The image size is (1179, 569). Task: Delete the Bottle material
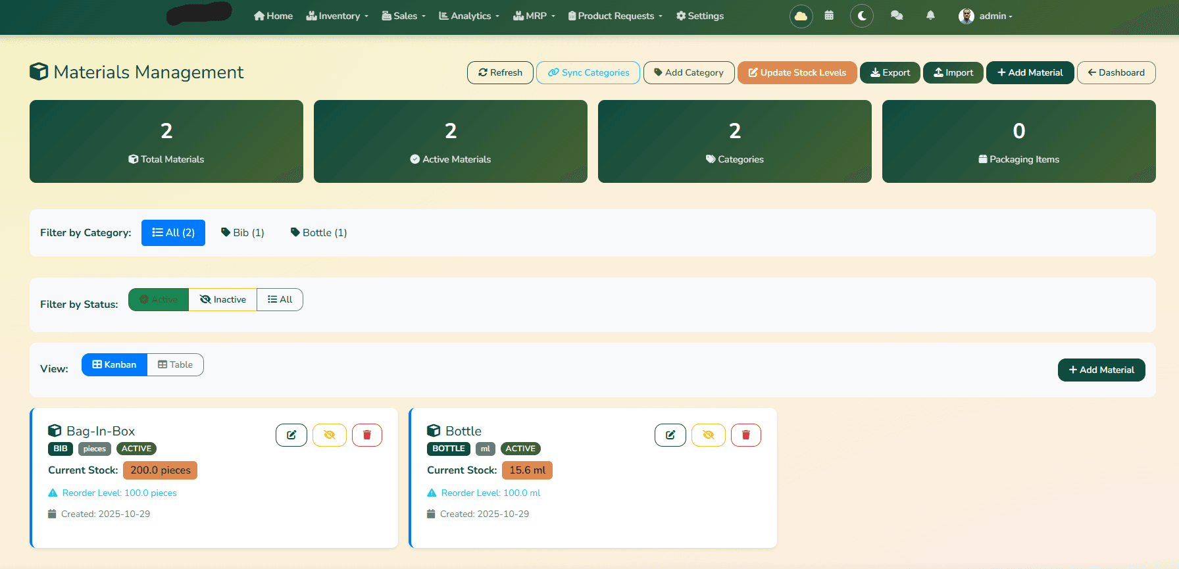pyautogui.click(x=746, y=435)
